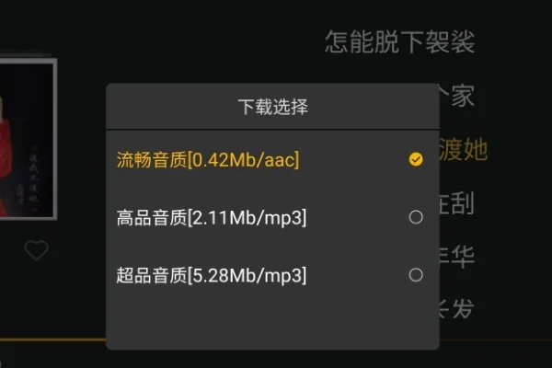The height and width of the screenshot is (368, 552).
Task: Click the lyric line 怎能脱下袈裟
Action: [x=399, y=41]
